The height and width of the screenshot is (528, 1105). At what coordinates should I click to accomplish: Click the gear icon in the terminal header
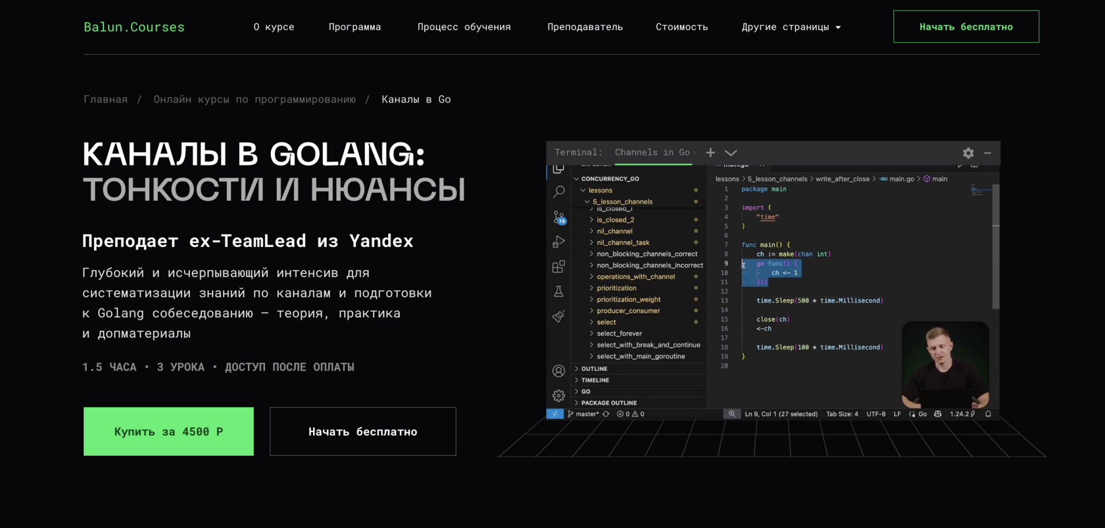pos(968,153)
